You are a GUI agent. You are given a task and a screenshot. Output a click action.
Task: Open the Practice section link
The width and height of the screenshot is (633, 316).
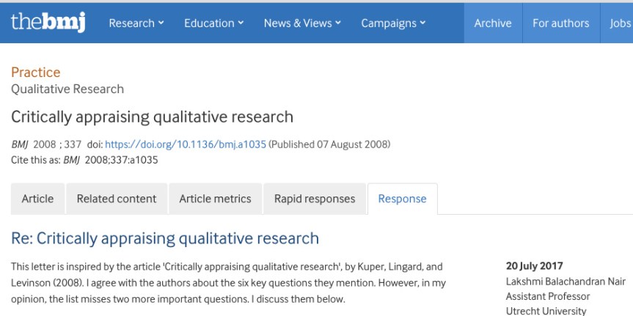point(35,73)
